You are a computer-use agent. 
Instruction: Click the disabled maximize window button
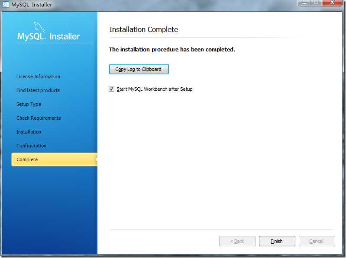(x=316, y=3)
